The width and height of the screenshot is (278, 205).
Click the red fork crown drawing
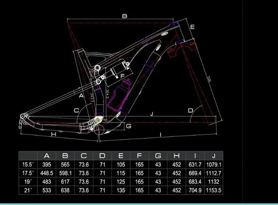pyautogui.click(x=182, y=49)
